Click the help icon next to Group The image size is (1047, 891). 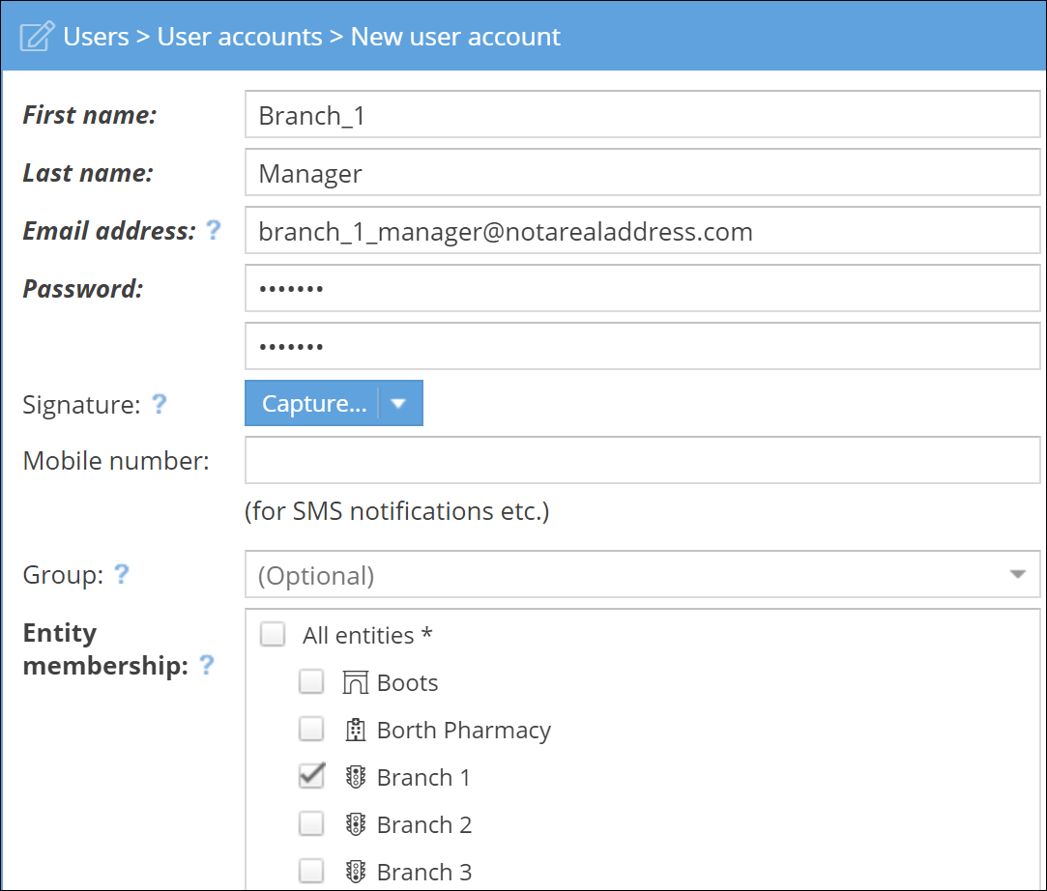[122, 575]
